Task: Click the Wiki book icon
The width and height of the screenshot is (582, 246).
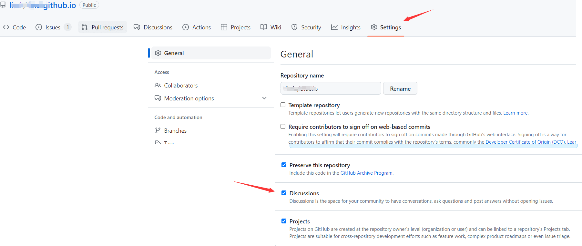Action: (x=264, y=27)
